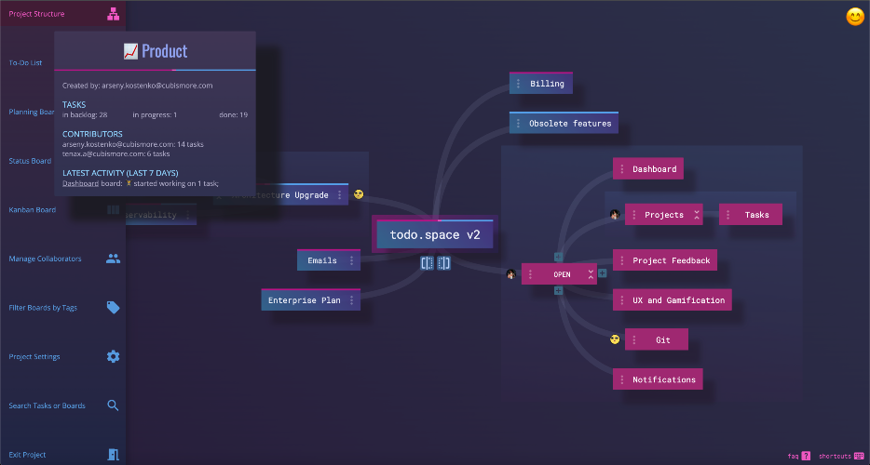Click the Filter Boards by Tags tag icon

tap(114, 308)
